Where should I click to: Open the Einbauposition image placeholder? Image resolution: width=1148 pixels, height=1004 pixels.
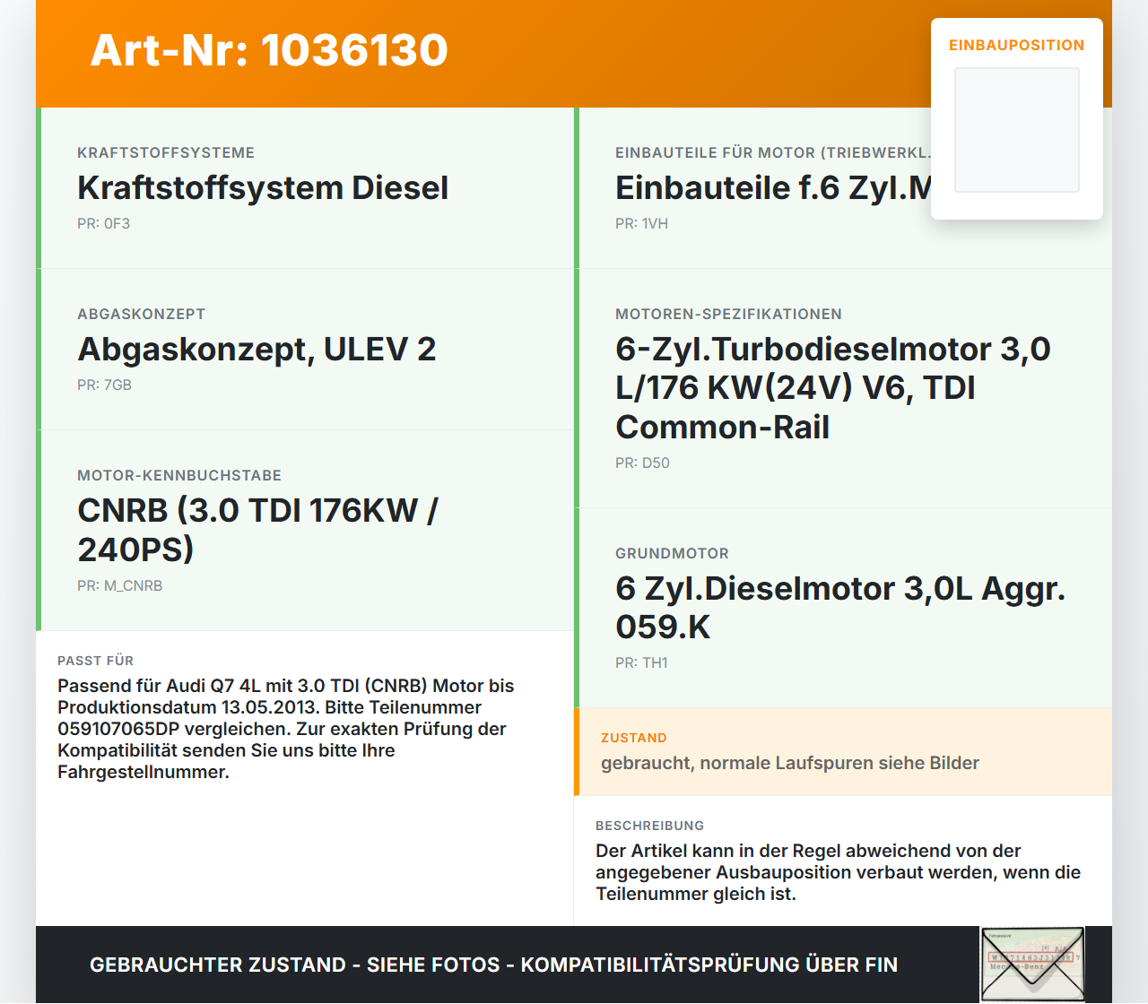point(1017,130)
